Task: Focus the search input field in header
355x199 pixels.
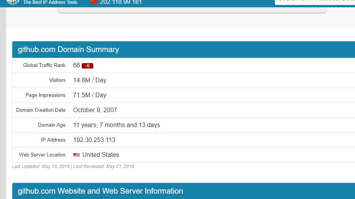Action: pyautogui.click(x=315, y=2)
